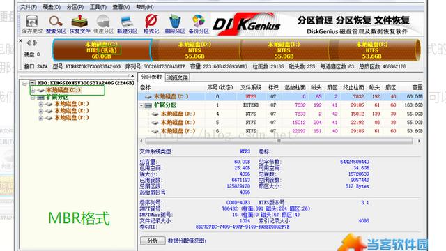The height and width of the screenshot is (251, 446).
Task: Switch to 浏览文件 tab
Action: click(177, 77)
